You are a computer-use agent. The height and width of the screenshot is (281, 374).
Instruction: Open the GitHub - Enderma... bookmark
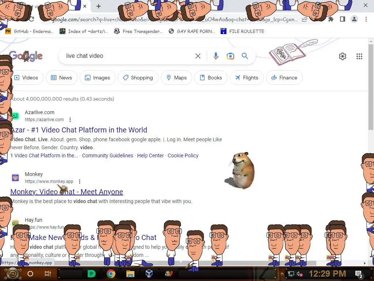pos(30,31)
